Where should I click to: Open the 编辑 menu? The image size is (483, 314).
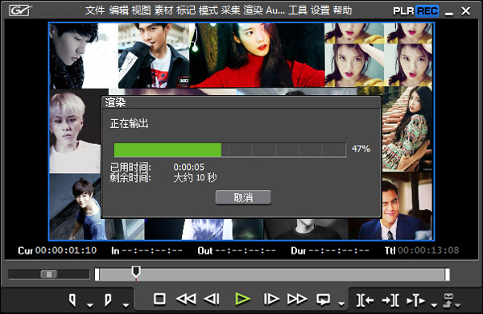click(118, 10)
